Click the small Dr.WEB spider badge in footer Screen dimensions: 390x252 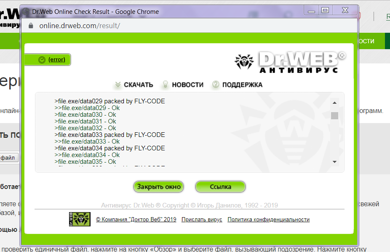[80, 219]
